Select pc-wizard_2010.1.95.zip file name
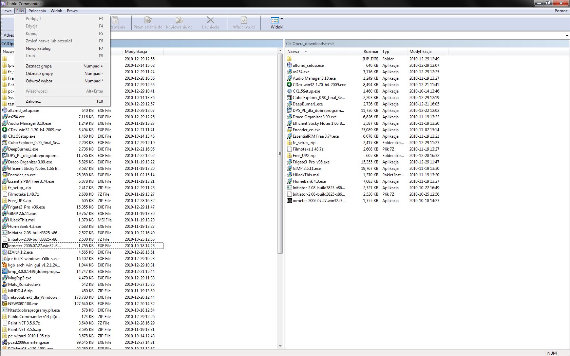 pos(29,336)
